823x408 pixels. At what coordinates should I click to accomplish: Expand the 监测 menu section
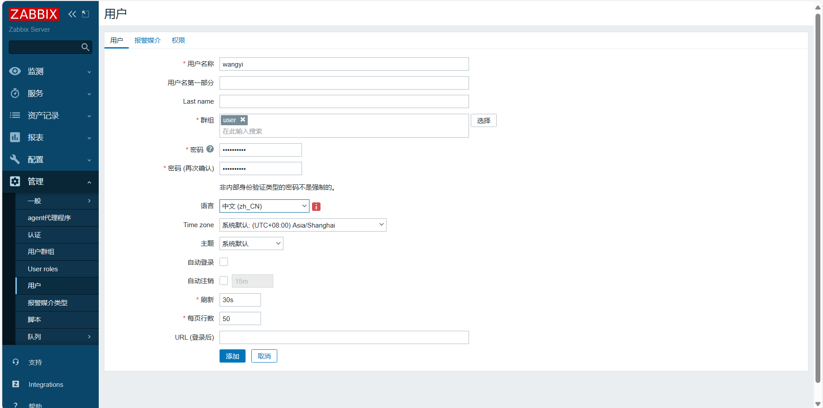[51, 71]
